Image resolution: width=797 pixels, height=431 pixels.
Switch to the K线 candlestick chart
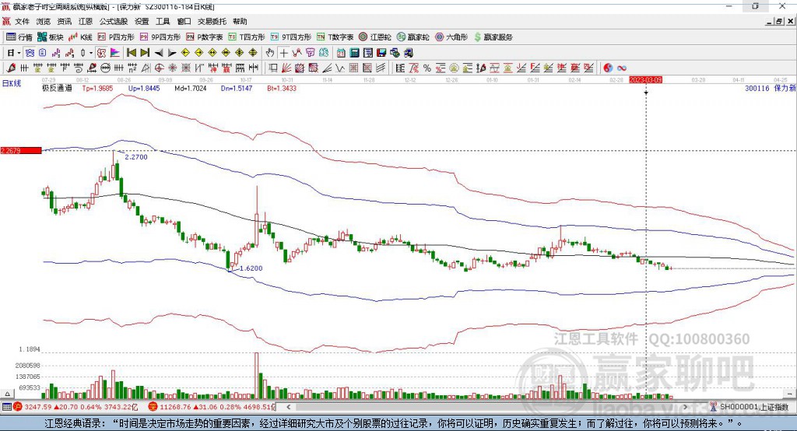coord(81,37)
